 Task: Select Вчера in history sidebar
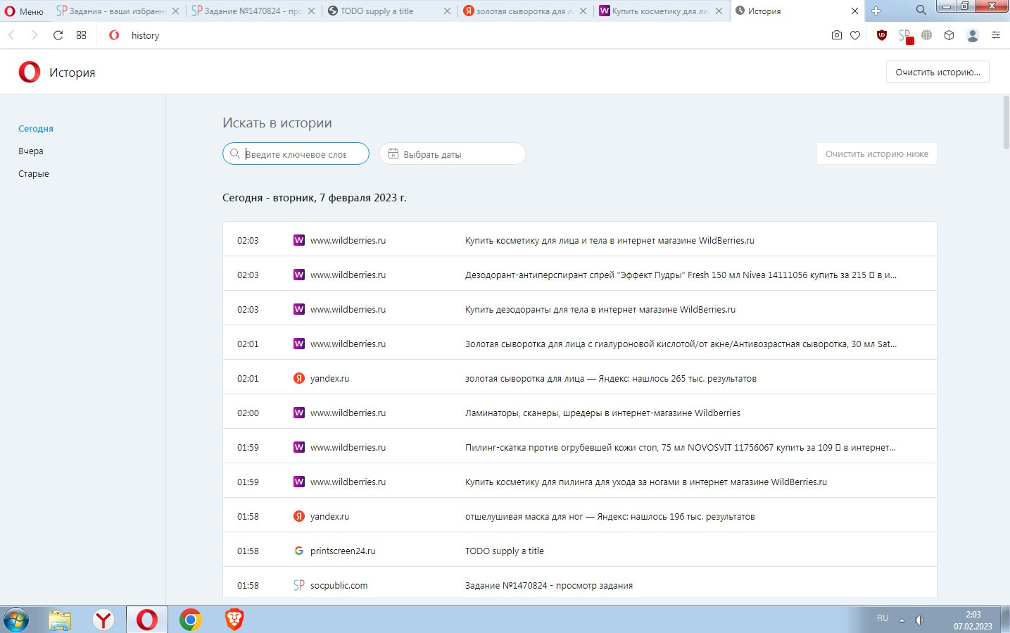[x=31, y=151]
